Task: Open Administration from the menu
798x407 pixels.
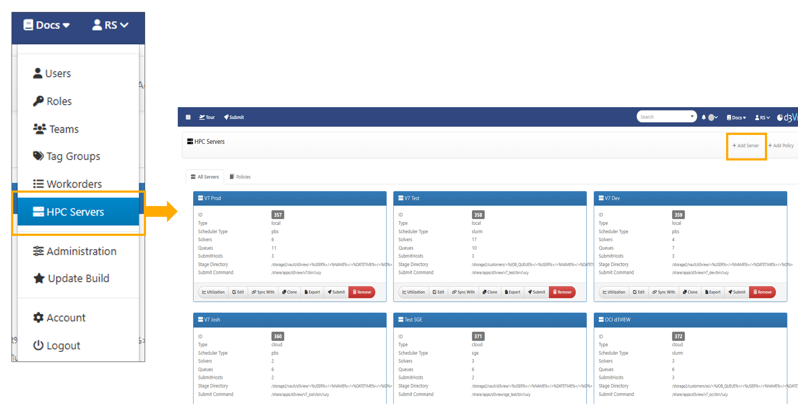Action: coord(75,251)
